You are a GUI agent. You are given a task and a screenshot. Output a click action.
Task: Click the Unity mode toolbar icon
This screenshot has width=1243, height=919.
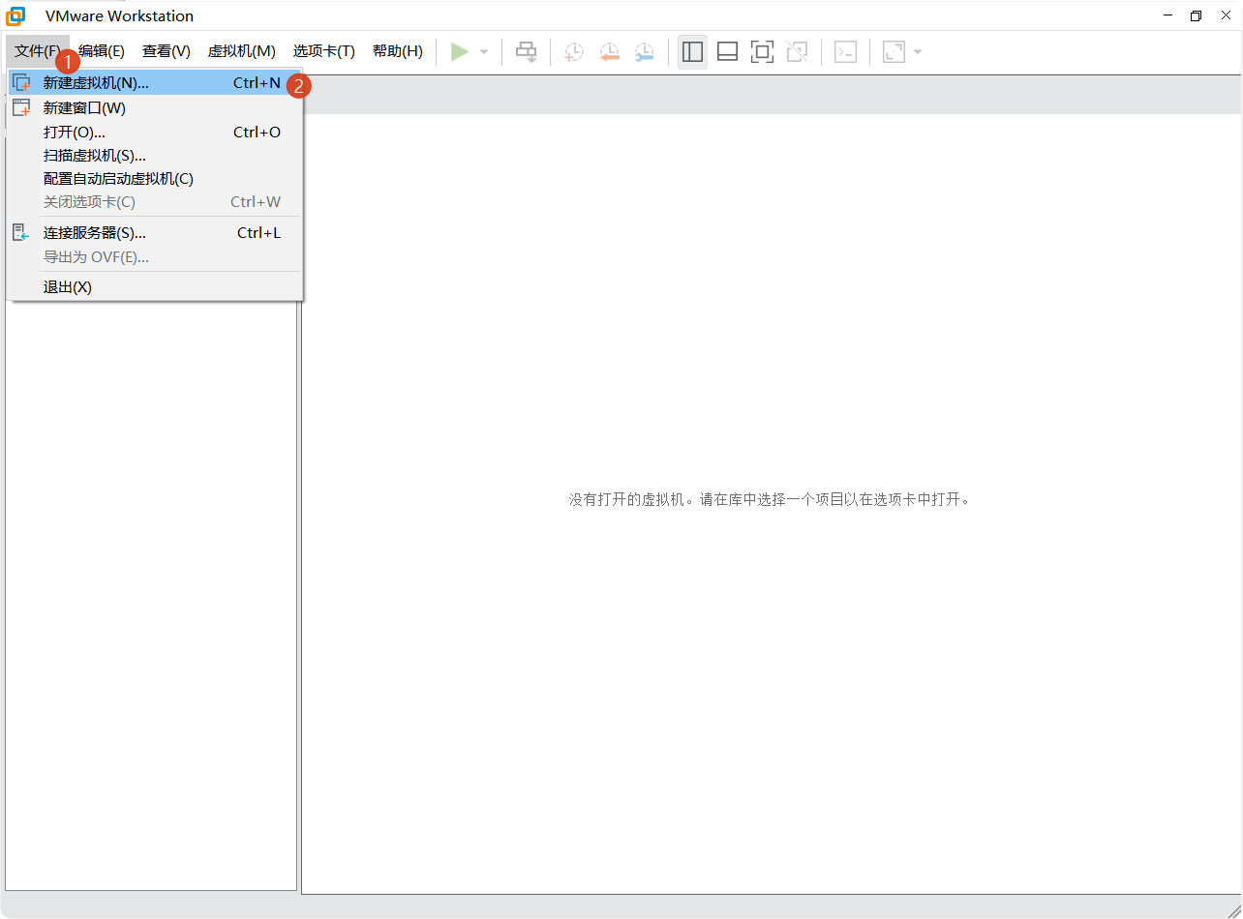coord(797,51)
